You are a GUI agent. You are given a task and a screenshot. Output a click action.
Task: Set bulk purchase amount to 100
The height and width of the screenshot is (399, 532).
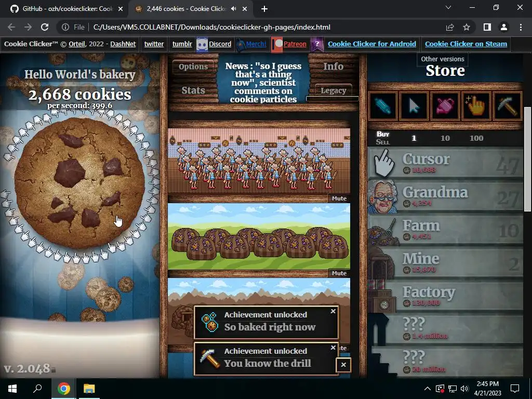point(476,138)
